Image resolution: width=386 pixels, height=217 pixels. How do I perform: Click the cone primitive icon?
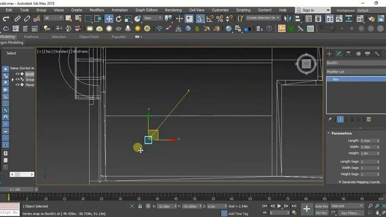(128, 28)
